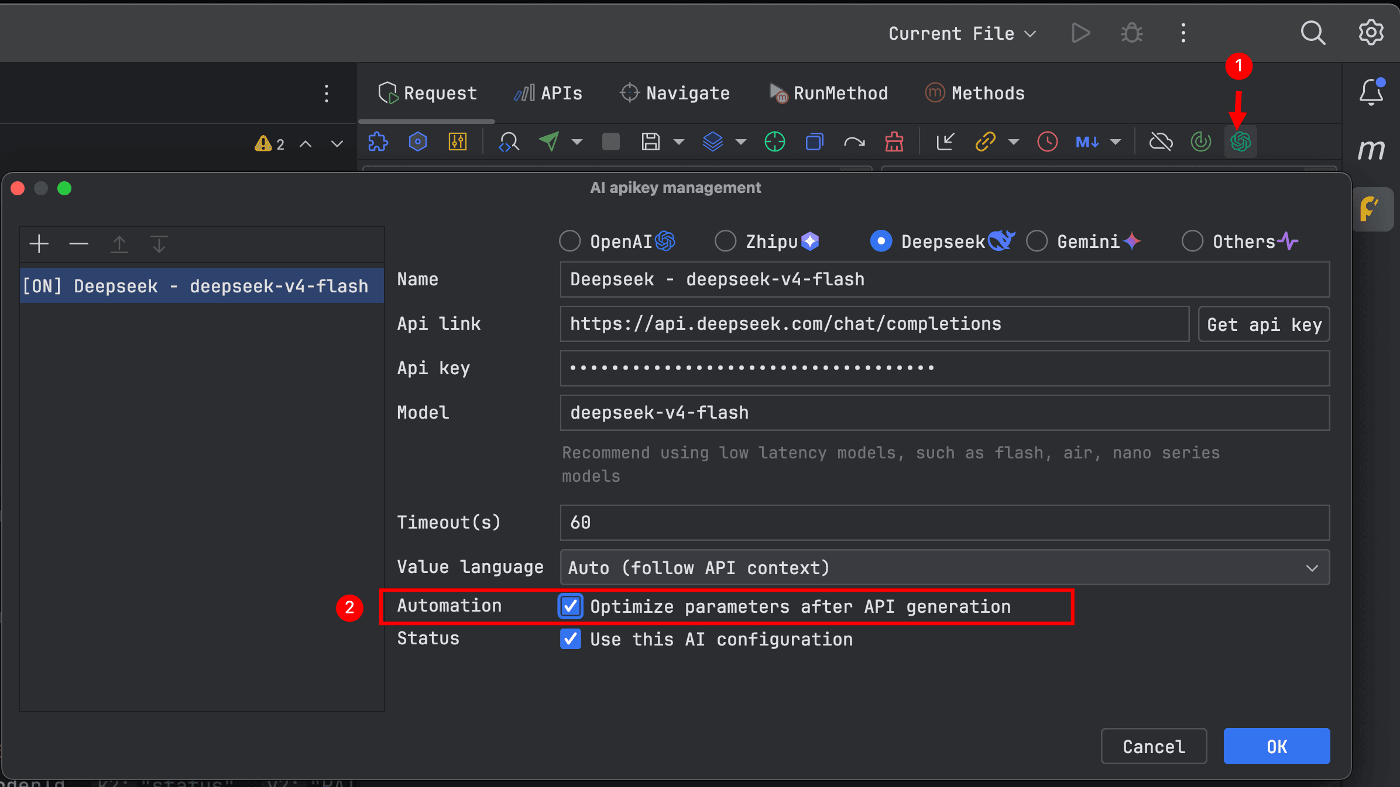Open left panel vertical dots options menu
The image size is (1400, 787).
(x=327, y=94)
